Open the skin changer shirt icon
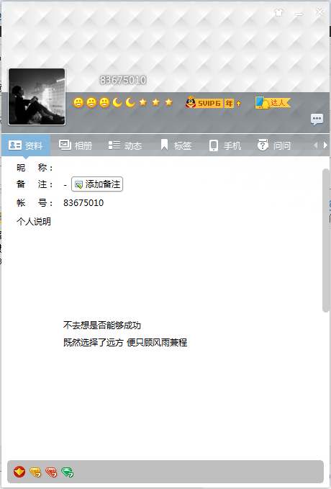This screenshot has height=489, width=331. tap(278, 13)
